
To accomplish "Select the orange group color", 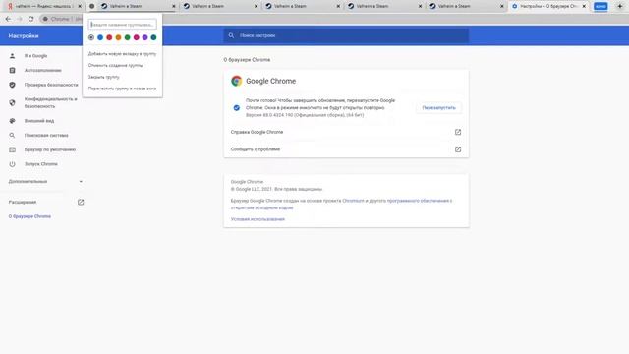I will pyautogui.click(x=118, y=37).
